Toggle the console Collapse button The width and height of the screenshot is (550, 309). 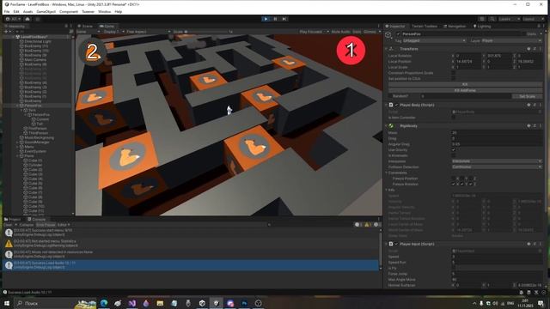pyautogui.click(x=27, y=225)
